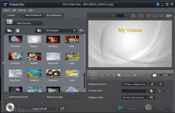
Task: Enable Add thumbnail index checkbox
Action: [x=7, y=97]
